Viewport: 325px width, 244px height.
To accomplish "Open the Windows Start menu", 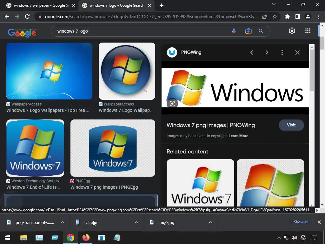I will 8,238.
